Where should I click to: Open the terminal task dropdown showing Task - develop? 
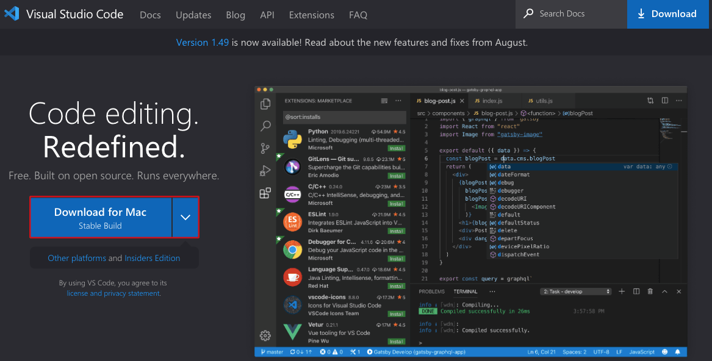tap(575, 291)
